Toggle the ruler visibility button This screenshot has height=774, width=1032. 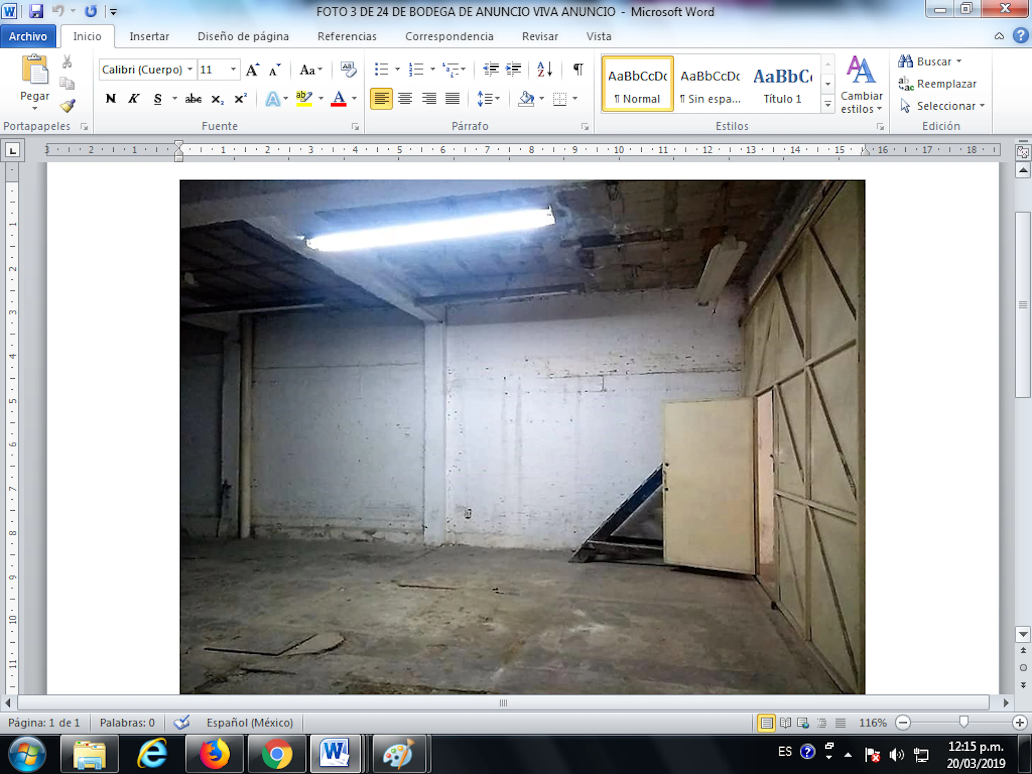tap(1023, 152)
